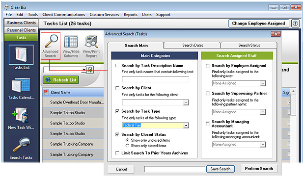Select the first Sample Trucking Company row
The image size is (305, 177).
point(73,144)
